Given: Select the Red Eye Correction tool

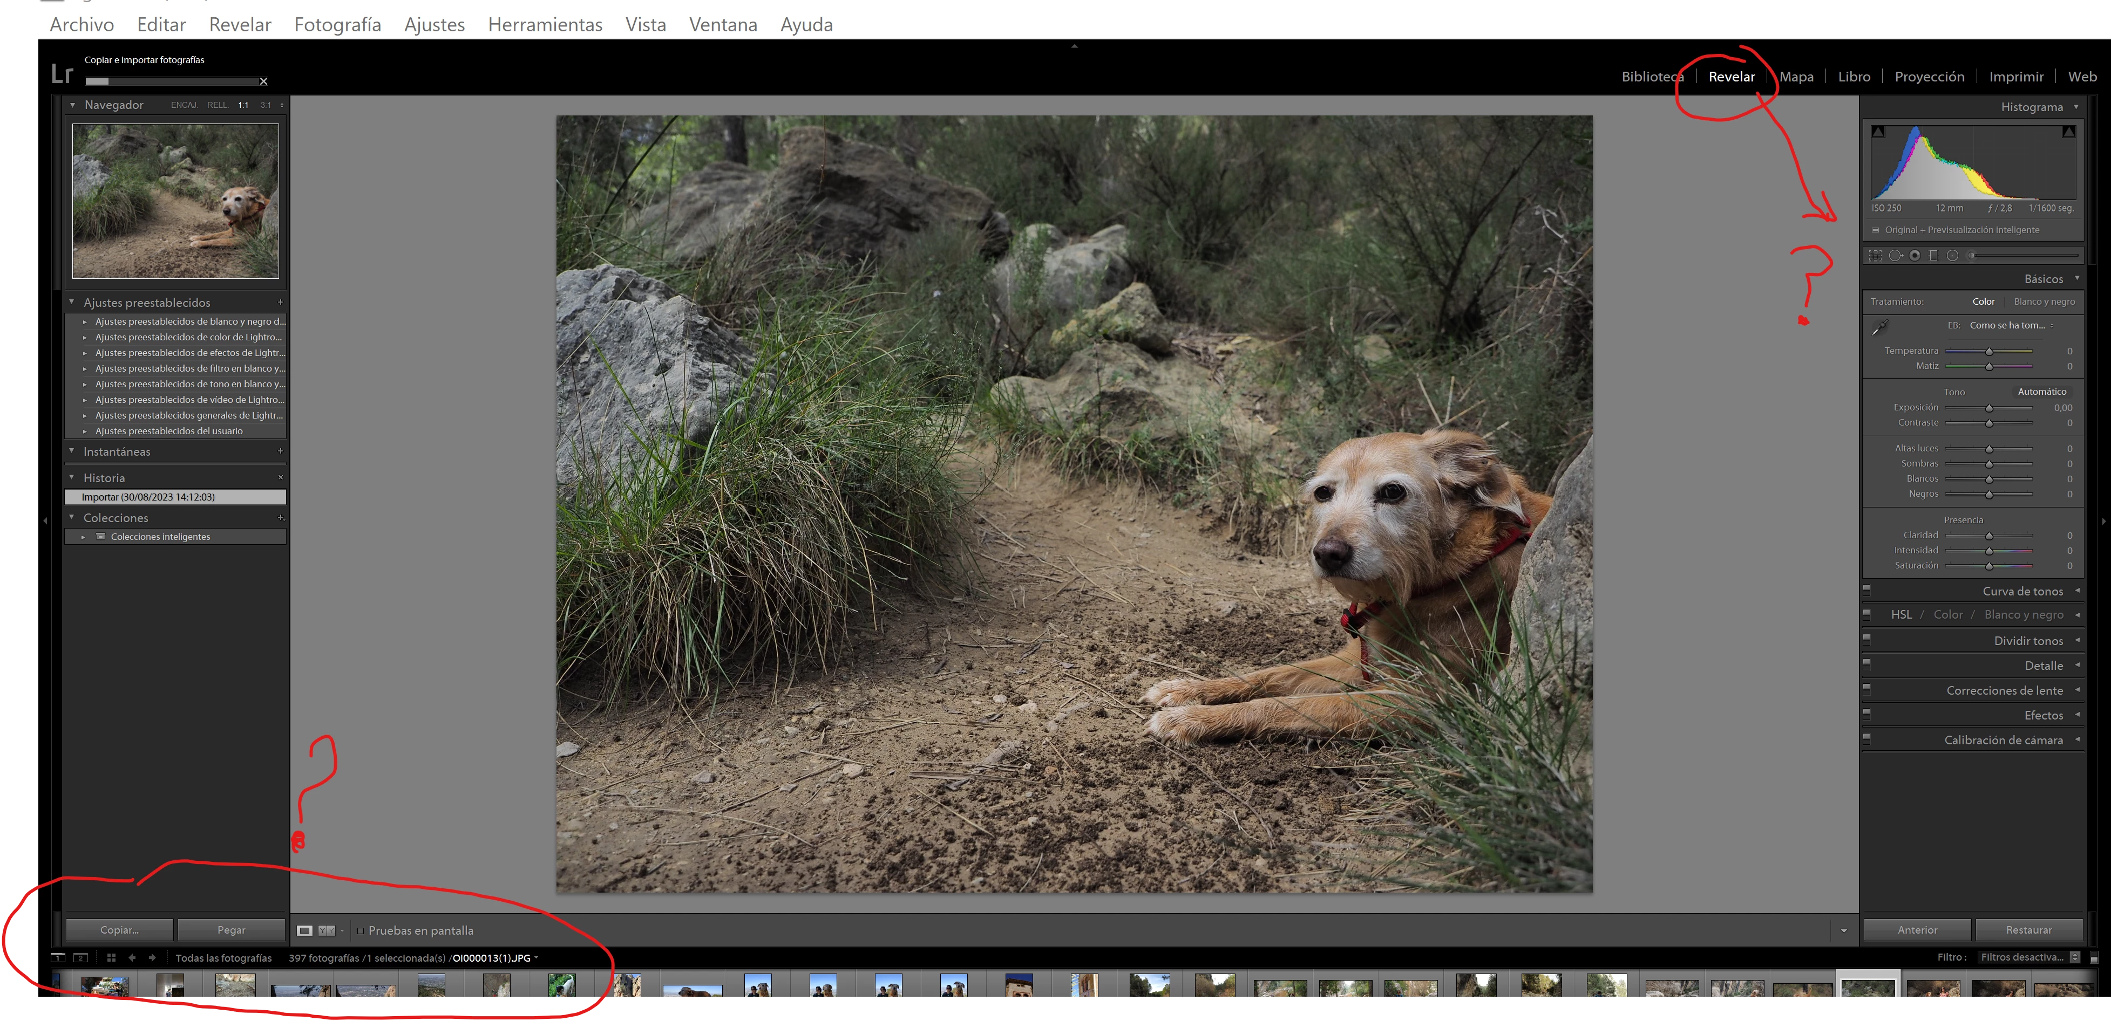Looking at the screenshot, I should coord(1915,256).
